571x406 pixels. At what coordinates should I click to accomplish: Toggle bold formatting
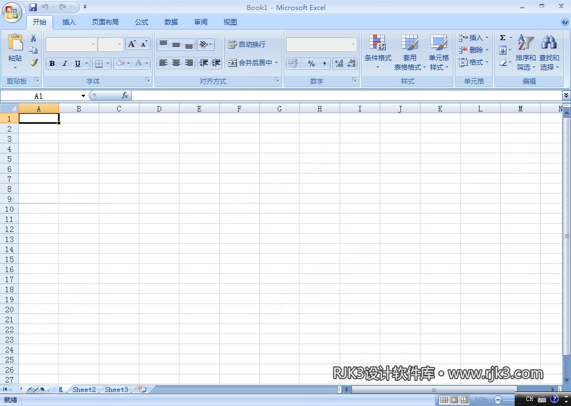(52, 64)
